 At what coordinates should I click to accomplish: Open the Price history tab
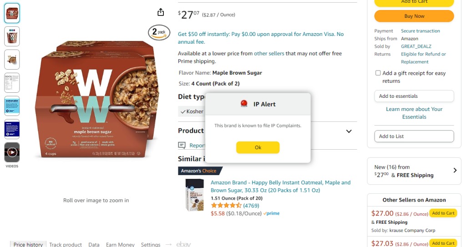click(x=28, y=244)
